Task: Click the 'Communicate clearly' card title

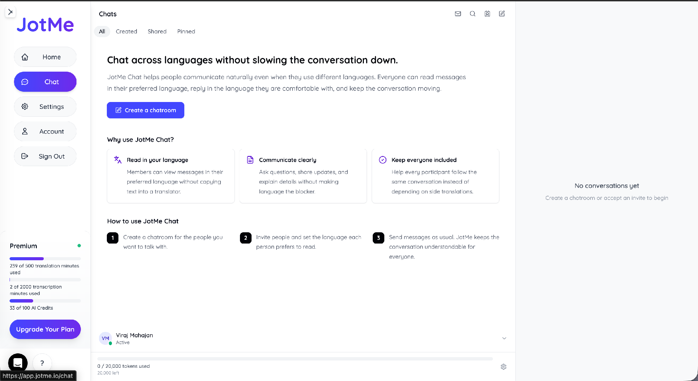Action: 287,160
